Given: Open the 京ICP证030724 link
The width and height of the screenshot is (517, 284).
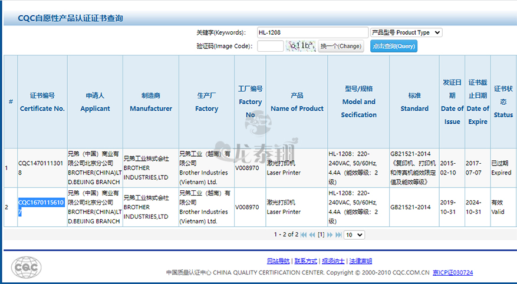Looking at the screenshot, I should click(x=453, y=273).
